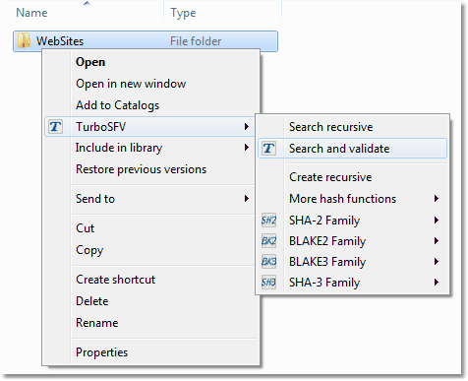The height and width of the screenshot is (381, 468).
Task: Choose Create shortcut
Action: point(150,280)
